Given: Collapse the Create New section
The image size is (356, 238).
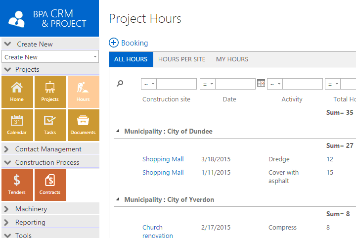Looking at the screenshot, I should pyautogui.click(x=7, y=44).
